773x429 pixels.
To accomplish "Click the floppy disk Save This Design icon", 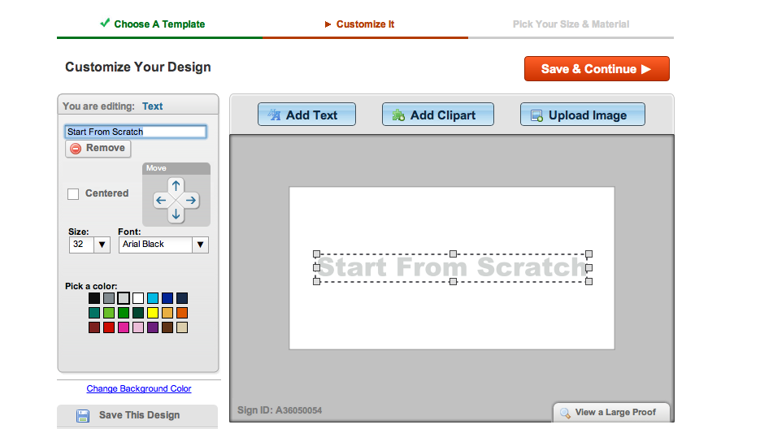I will point(83,415).
